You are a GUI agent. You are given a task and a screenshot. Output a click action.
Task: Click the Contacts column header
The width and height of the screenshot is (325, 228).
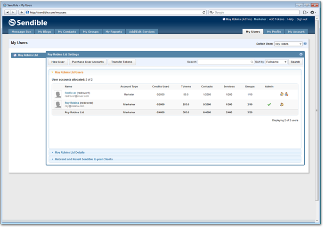tap(207, 86)
